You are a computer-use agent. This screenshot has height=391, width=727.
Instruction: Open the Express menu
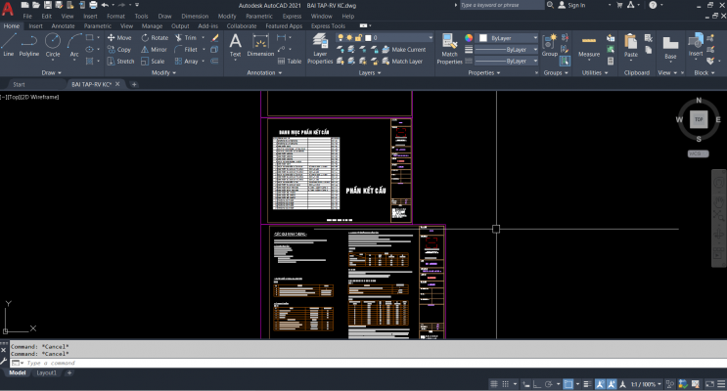point(290,16)
